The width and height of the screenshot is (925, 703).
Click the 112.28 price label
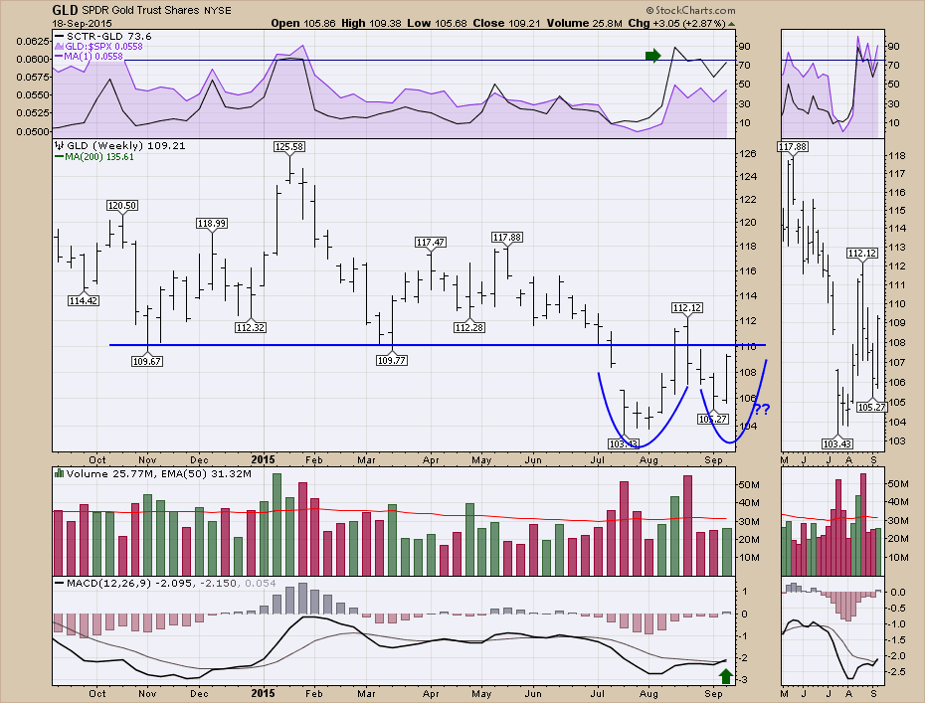pos(469,327)
